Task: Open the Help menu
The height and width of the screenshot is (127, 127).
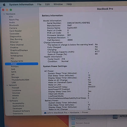Action: tap(69, 4)
